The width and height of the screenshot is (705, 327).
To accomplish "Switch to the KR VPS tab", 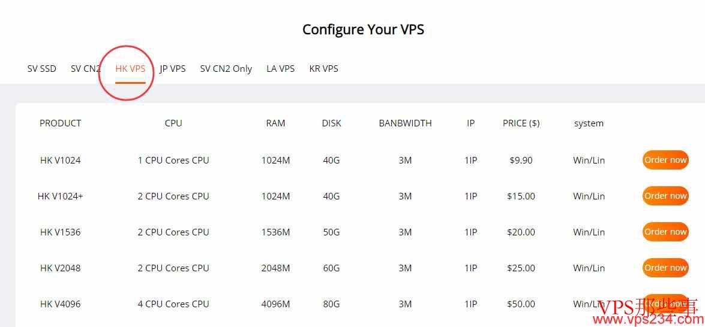I will (x=324, y=69).
